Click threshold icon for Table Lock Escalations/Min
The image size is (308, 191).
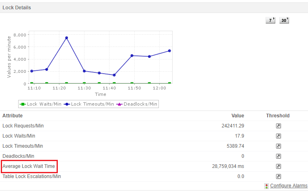[x=278, y=176]
